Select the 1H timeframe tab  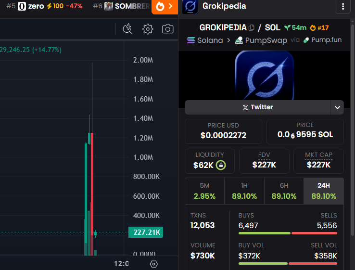tap(244, 191)
